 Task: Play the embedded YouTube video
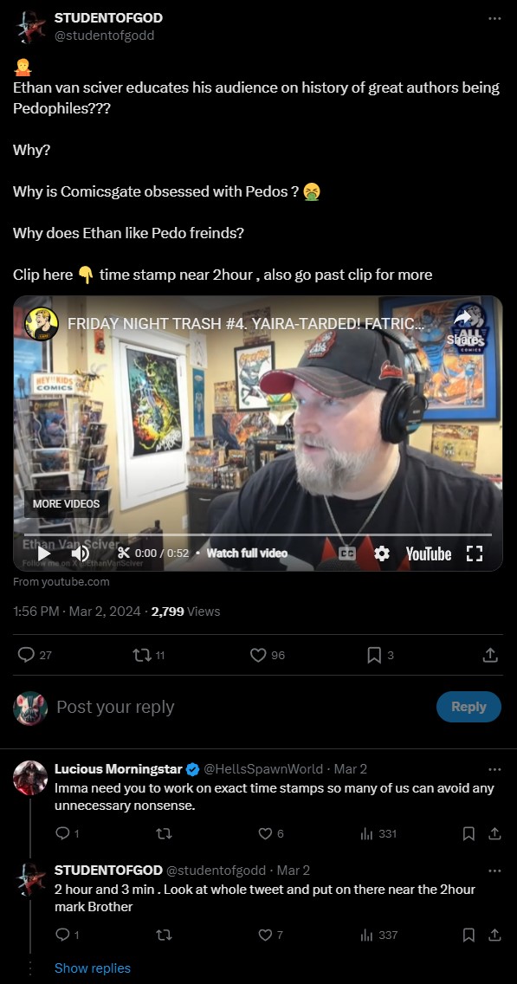click(x=44, y=553)
